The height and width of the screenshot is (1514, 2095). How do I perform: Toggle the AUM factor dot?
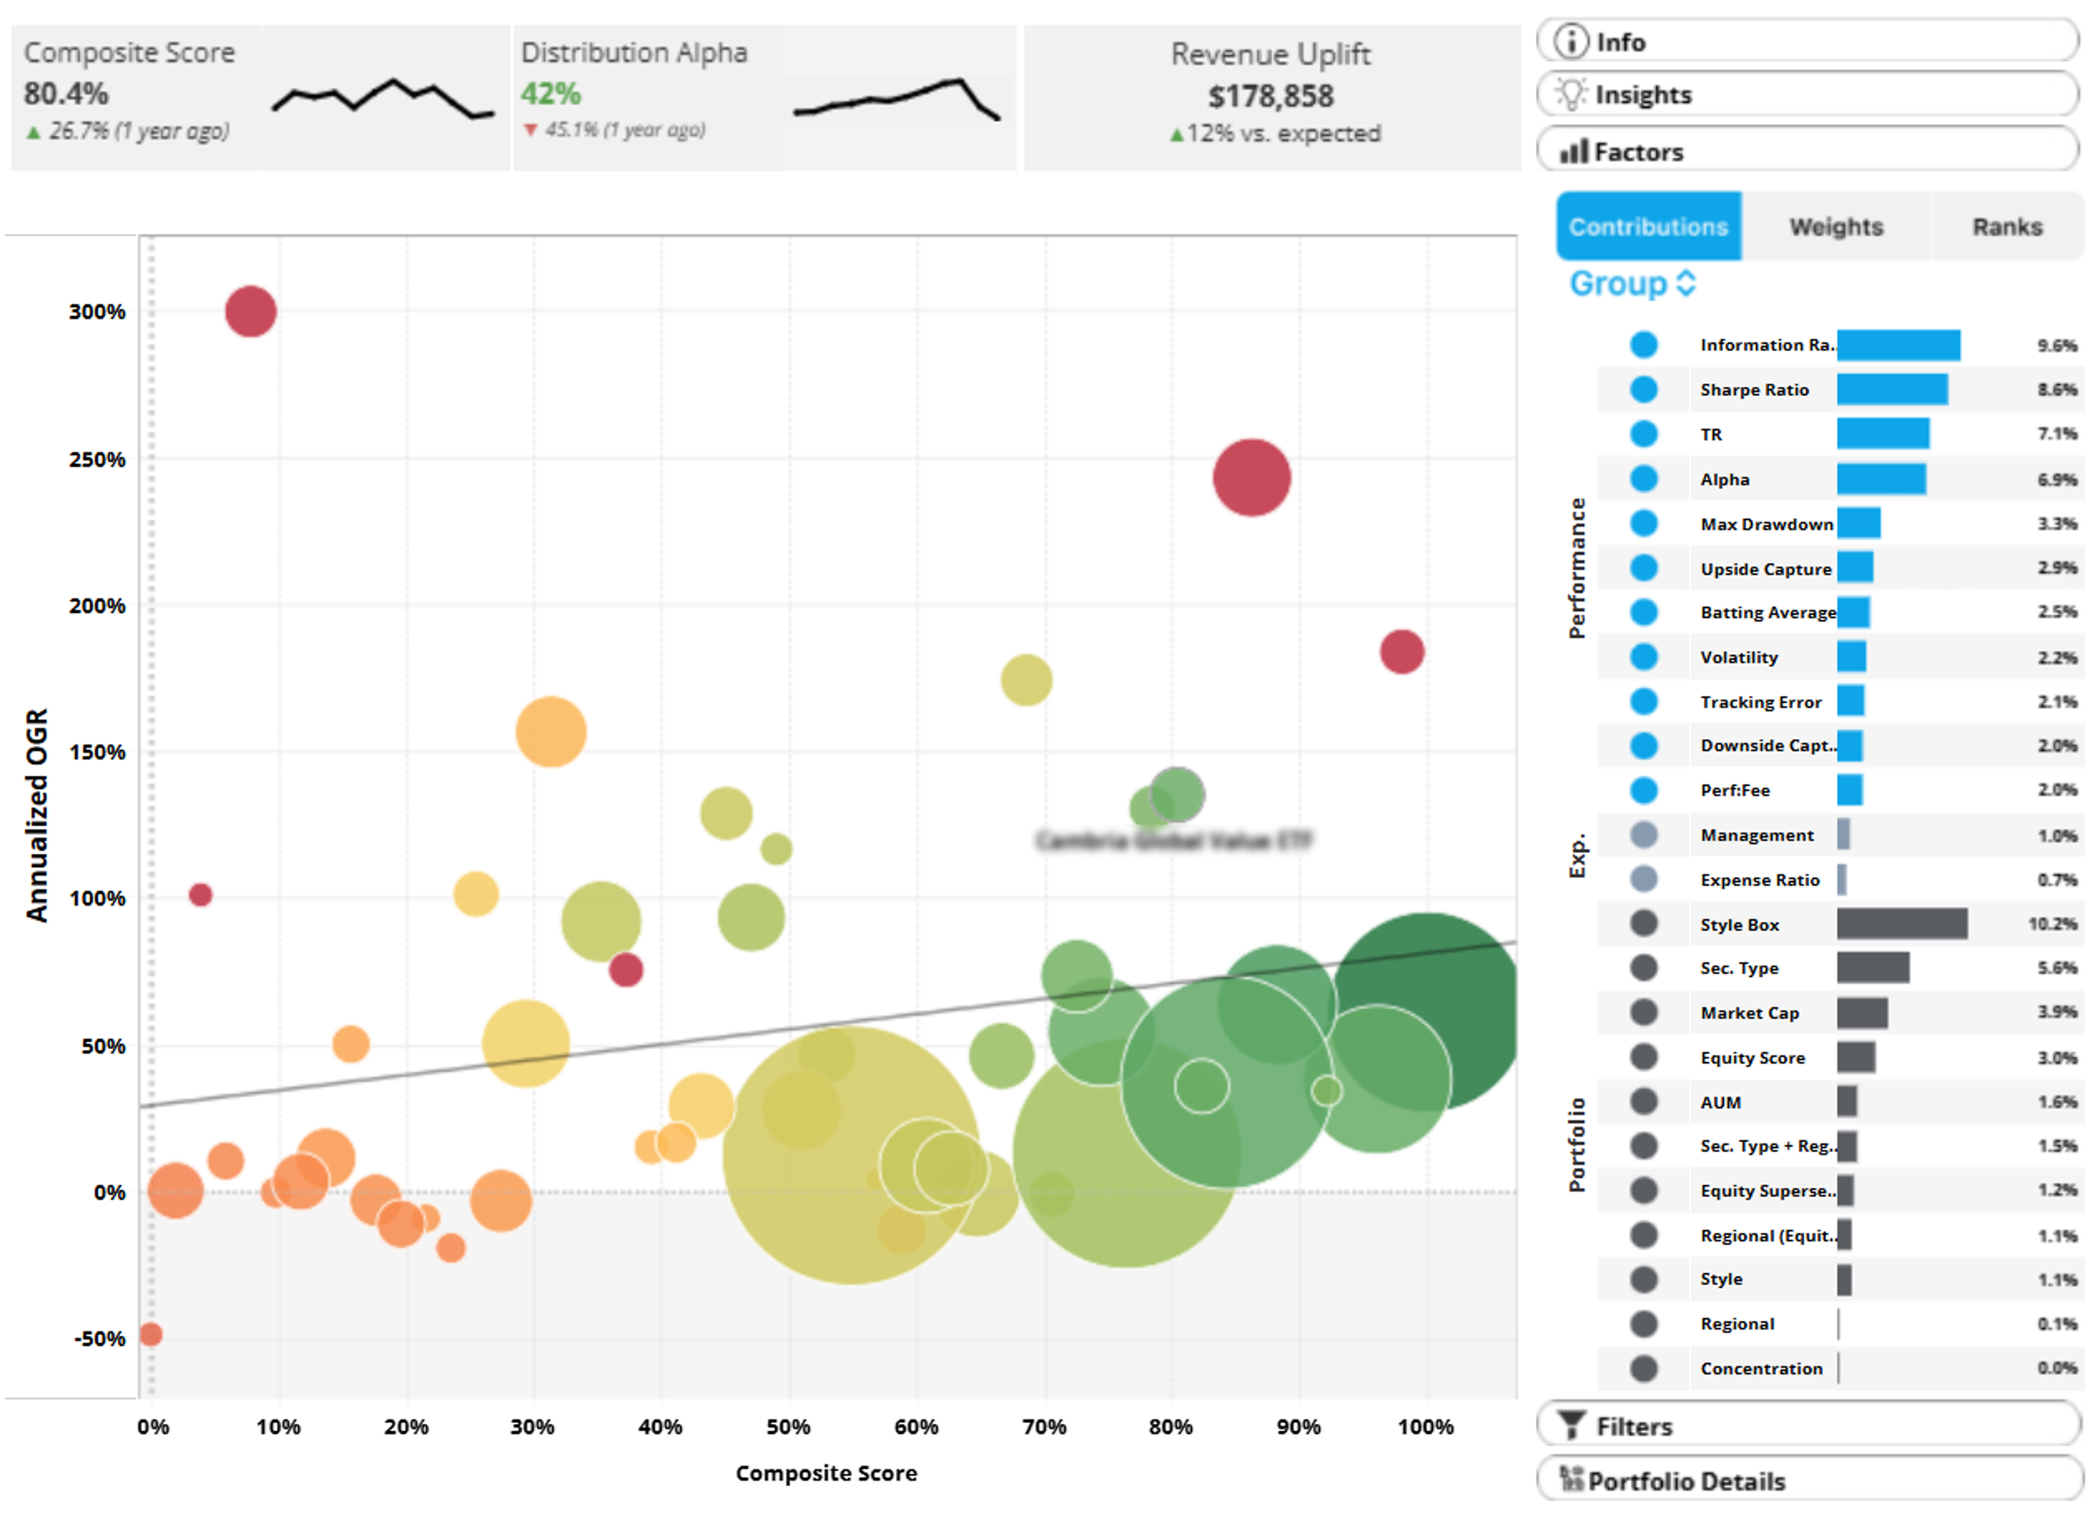pos(1643,1101)
